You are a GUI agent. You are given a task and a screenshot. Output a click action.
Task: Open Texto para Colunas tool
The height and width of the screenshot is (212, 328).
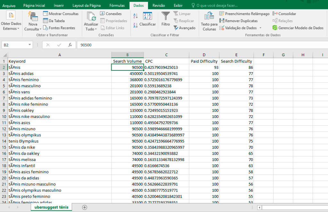tap(209, 21)
